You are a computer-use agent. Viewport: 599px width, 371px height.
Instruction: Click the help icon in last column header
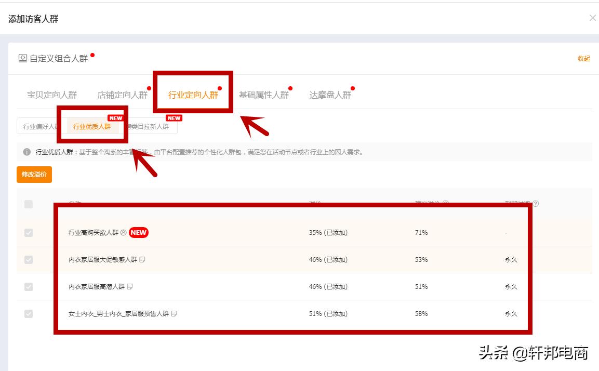[536, 204]
